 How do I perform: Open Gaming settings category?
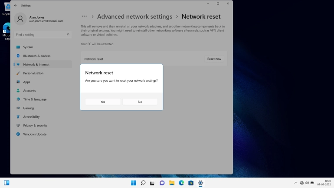(43, 108)
